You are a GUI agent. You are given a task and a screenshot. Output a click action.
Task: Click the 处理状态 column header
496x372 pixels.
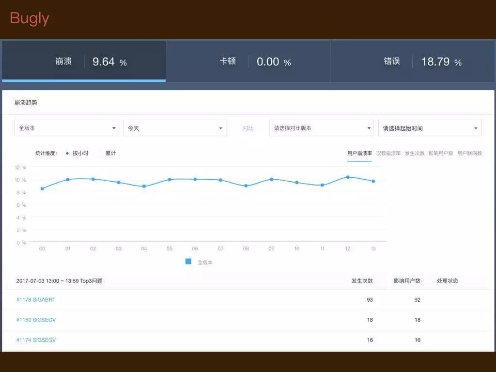coord(447,281)
